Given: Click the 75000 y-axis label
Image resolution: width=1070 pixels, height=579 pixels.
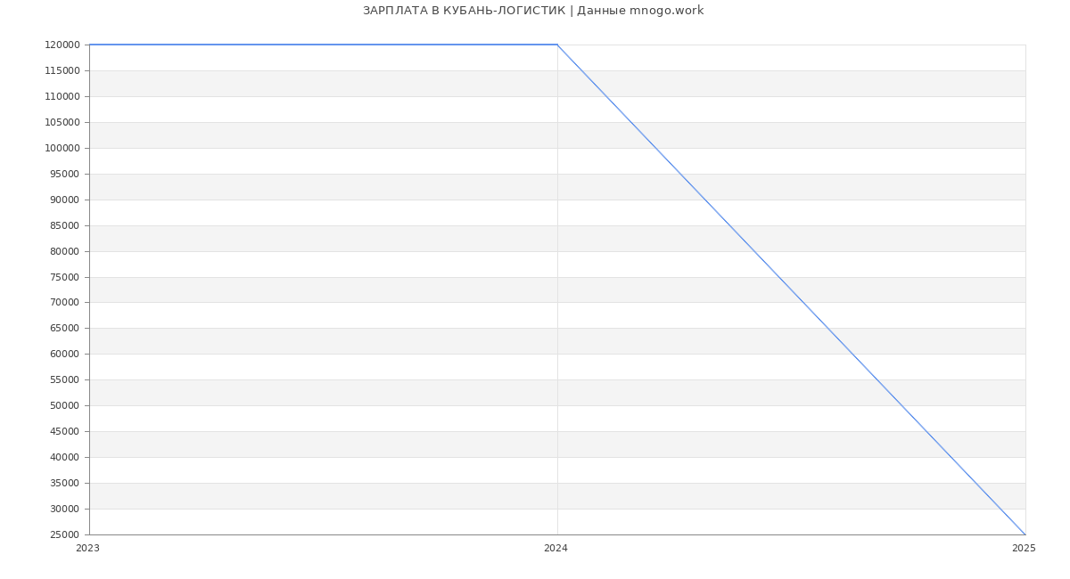Looking at the screenshot, I should [x=64, y=277].
